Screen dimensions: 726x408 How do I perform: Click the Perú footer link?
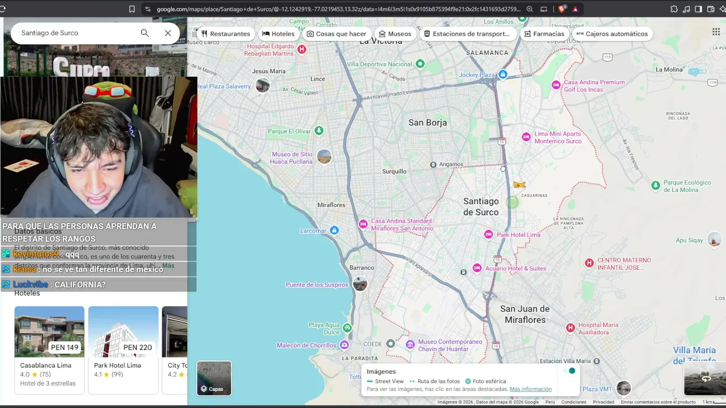click(550, 402)
